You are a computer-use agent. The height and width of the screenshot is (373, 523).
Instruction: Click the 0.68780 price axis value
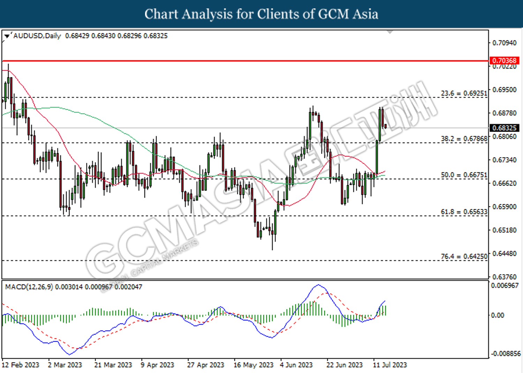coord(504,113)
